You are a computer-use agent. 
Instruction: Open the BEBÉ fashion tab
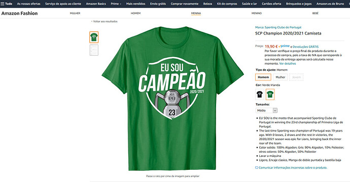pos(315,13)
